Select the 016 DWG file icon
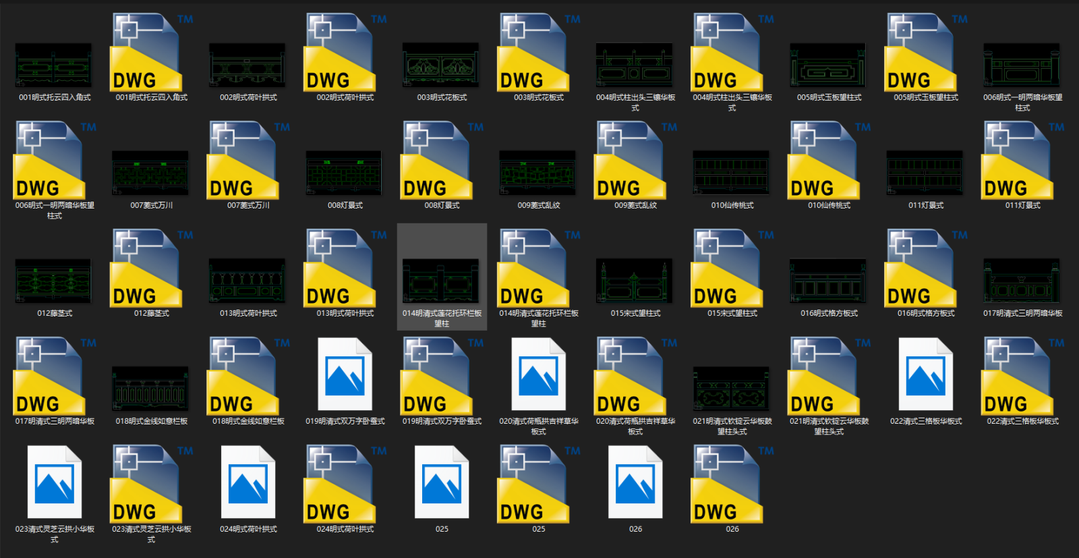1079x558 pixels. click(x=921, y=268)
